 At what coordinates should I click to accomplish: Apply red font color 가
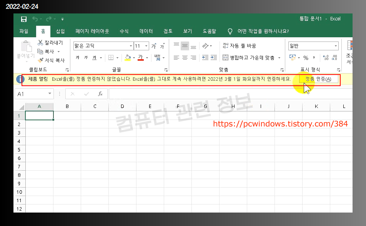click(x=141, y=57)
